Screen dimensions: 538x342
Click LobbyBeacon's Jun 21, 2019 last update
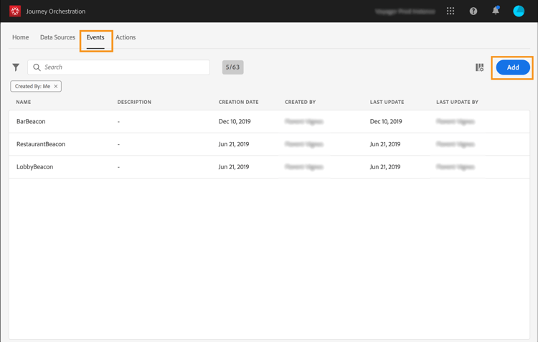pyautogui.click(x=385, y=167)
